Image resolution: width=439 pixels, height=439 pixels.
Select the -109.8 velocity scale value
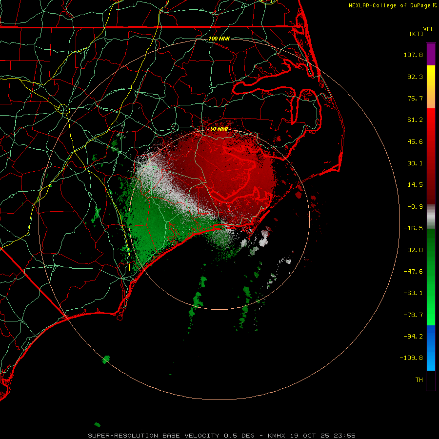coord(412,358)
